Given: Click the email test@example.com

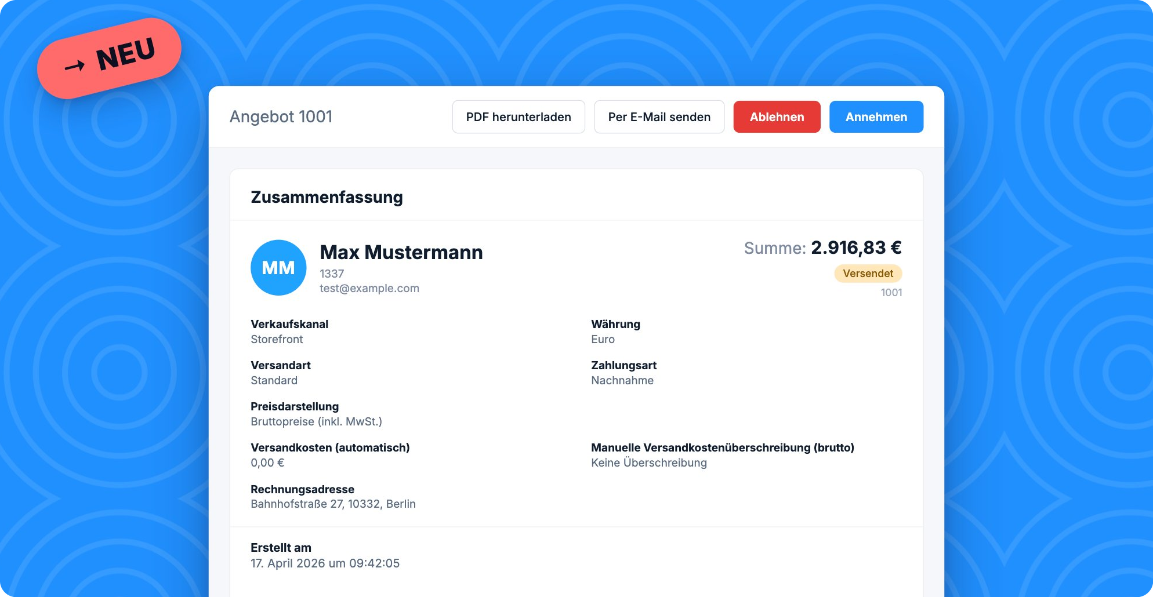Looking at the screenshot, I should pyautogui.click(x=369, y=289).
